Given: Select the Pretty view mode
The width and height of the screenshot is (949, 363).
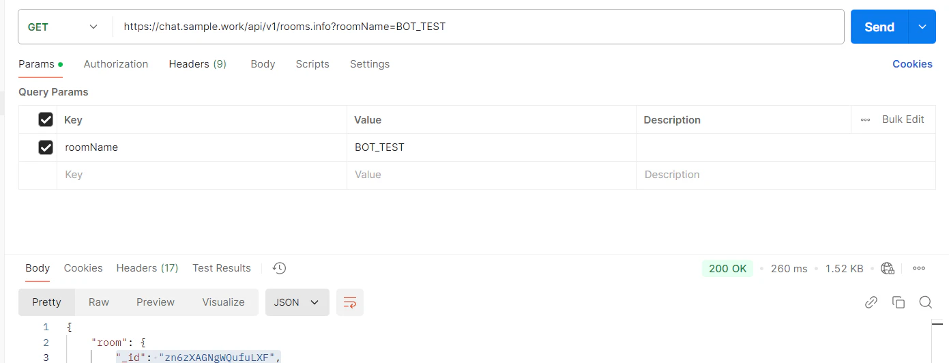Looking at the screenshot, I should click(46, 302).
